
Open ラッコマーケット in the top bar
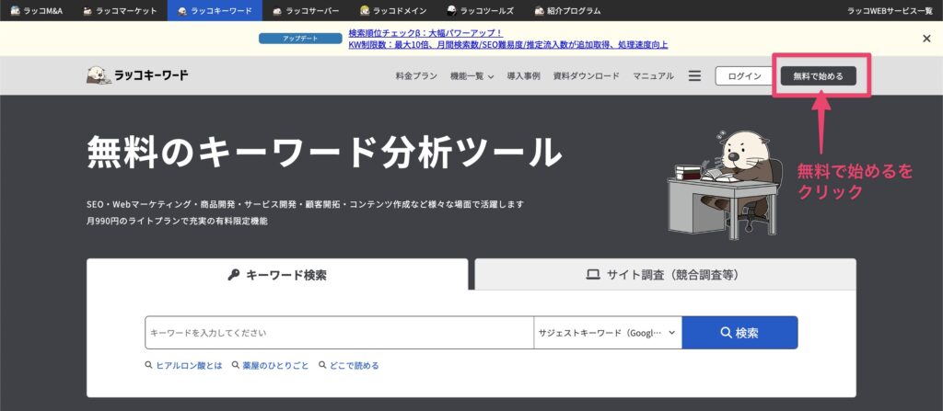tap(120, 10)
